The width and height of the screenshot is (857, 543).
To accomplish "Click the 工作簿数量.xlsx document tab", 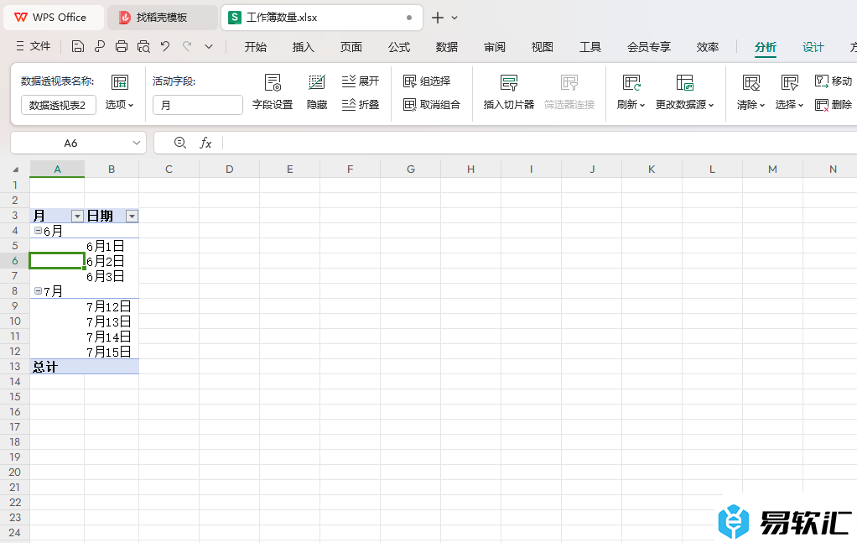I will pos(321,18).
